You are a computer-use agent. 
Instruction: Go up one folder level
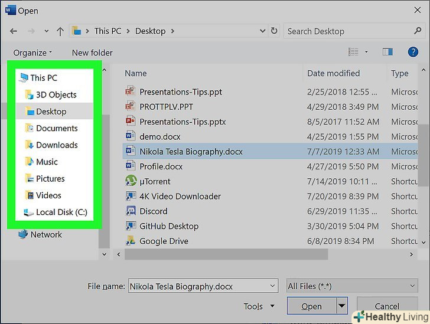pyautogui.click(x=60, y=31)
